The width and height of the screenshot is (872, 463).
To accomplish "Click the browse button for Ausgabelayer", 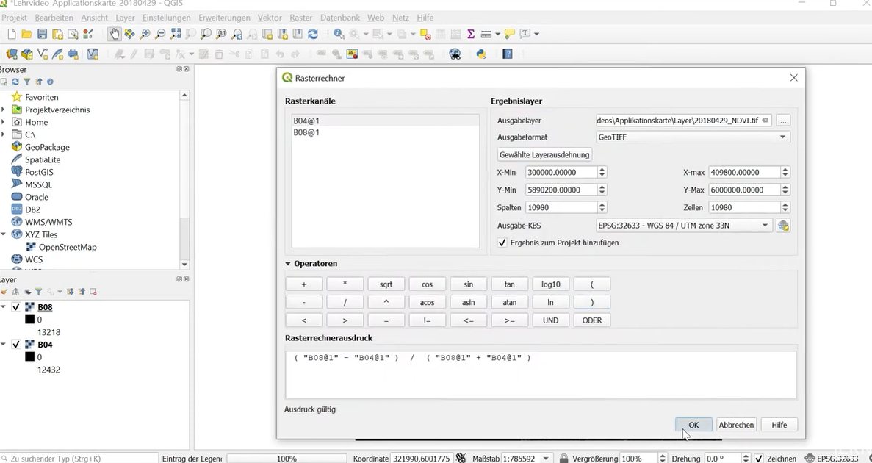I will 783,121.
